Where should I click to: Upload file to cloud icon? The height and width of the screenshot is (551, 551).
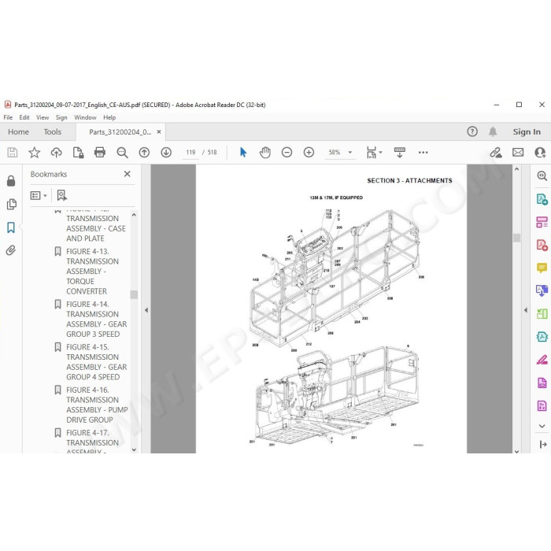(x=56, y=153)
